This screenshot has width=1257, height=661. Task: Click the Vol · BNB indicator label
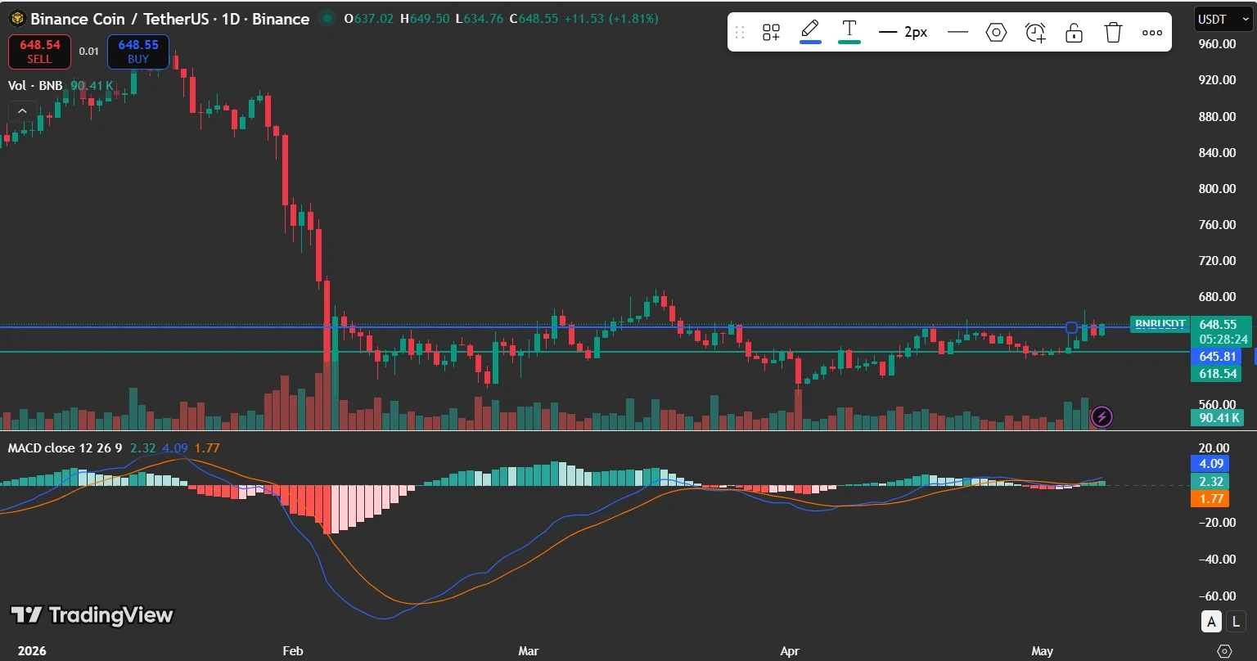point(35,85)
